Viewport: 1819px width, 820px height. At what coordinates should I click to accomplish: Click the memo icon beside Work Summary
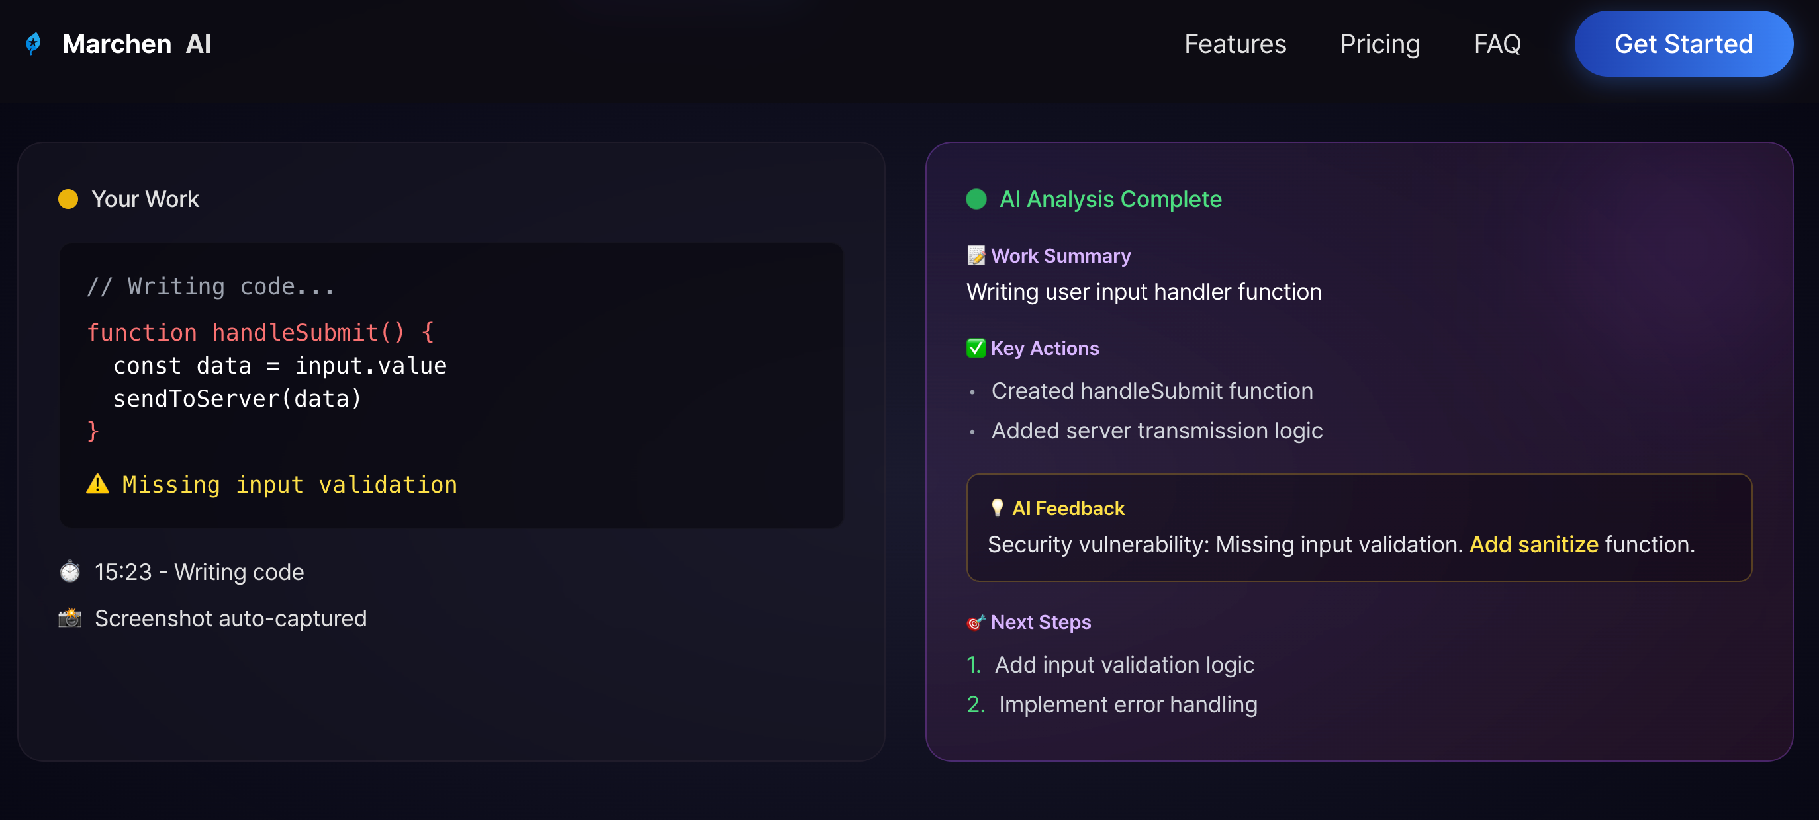tap(975, 255)
